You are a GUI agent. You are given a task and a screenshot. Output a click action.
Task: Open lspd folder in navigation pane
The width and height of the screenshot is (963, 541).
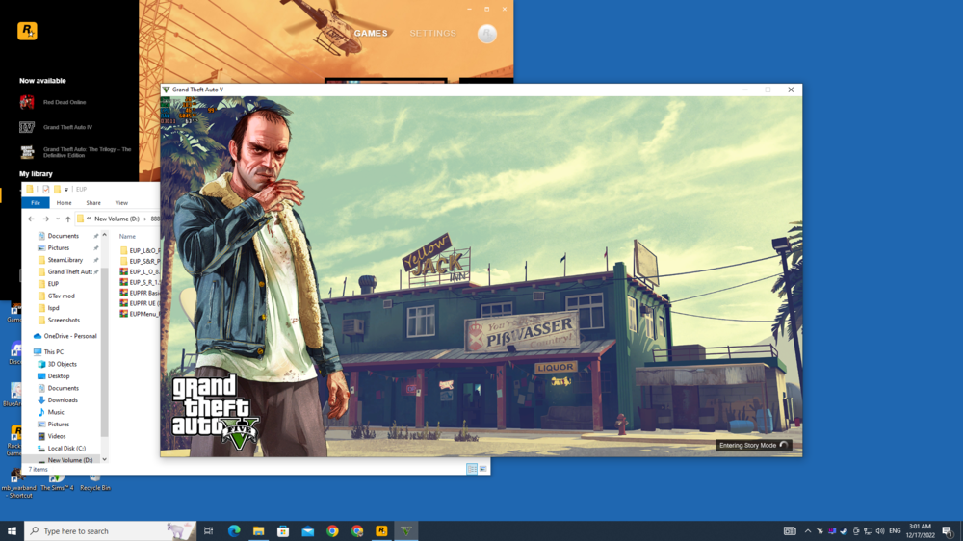(53, 308)
